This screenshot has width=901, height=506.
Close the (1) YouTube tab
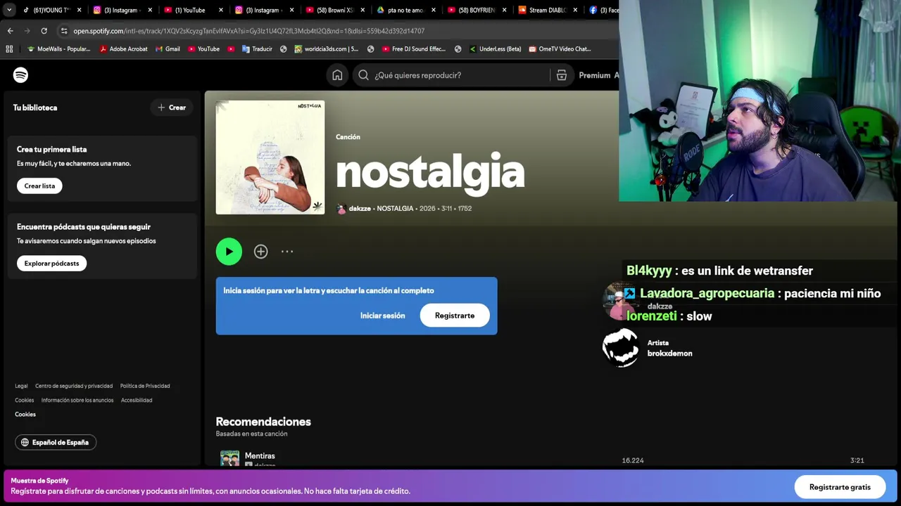(221, 10)
